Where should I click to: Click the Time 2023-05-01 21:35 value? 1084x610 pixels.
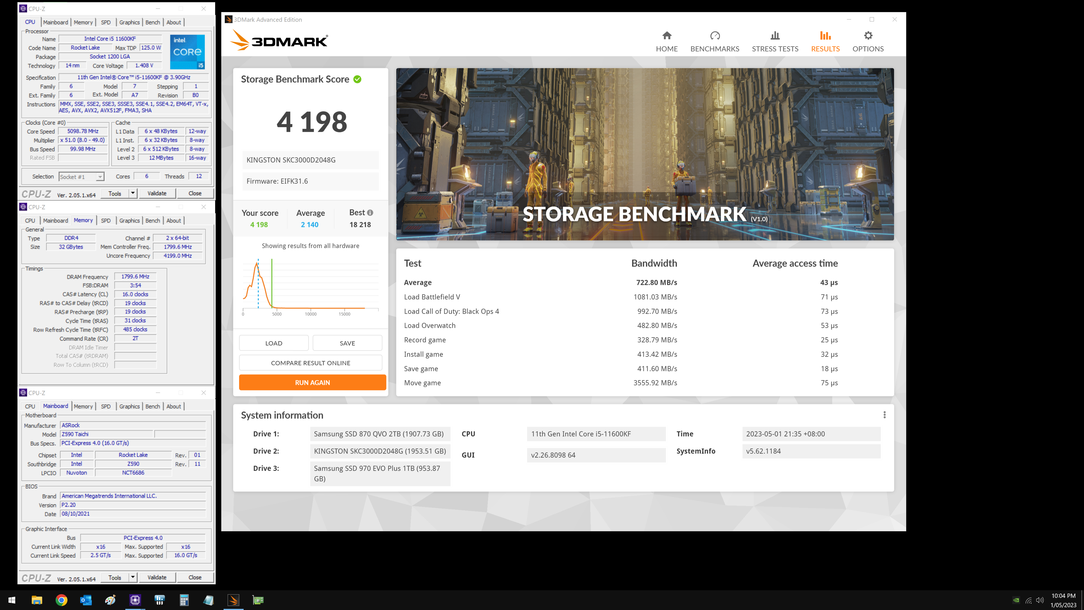[811, 433]
